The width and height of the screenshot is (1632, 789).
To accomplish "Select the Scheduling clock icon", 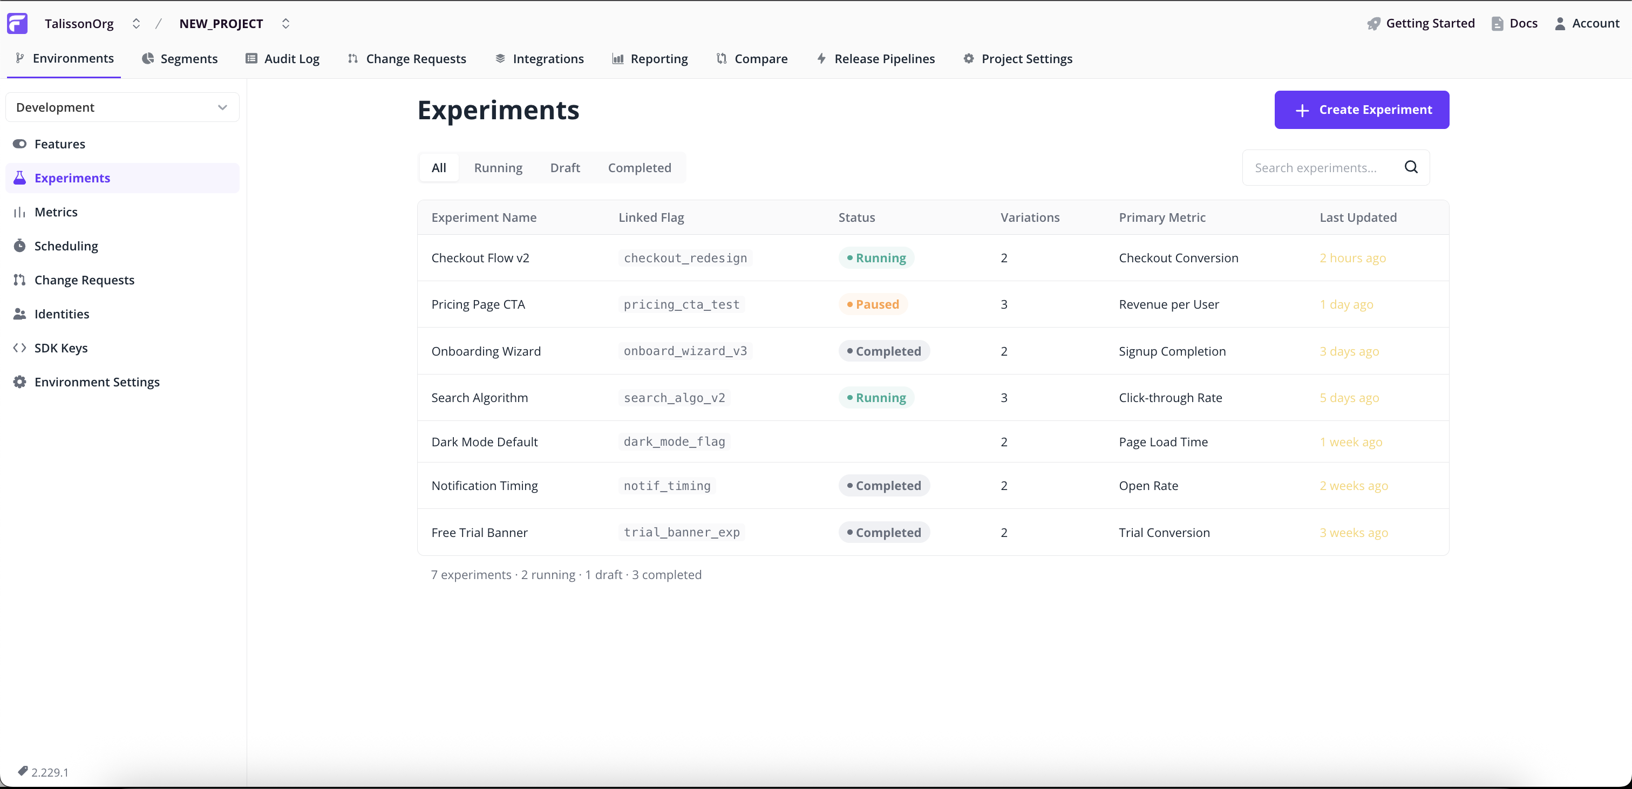I will click(x=19, y=246).
